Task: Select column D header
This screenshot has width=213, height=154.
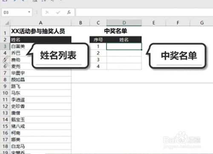Action: pos(124,23)
